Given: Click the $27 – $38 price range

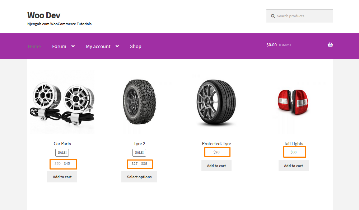Looking at the screenshot, I should click(139, 164).
